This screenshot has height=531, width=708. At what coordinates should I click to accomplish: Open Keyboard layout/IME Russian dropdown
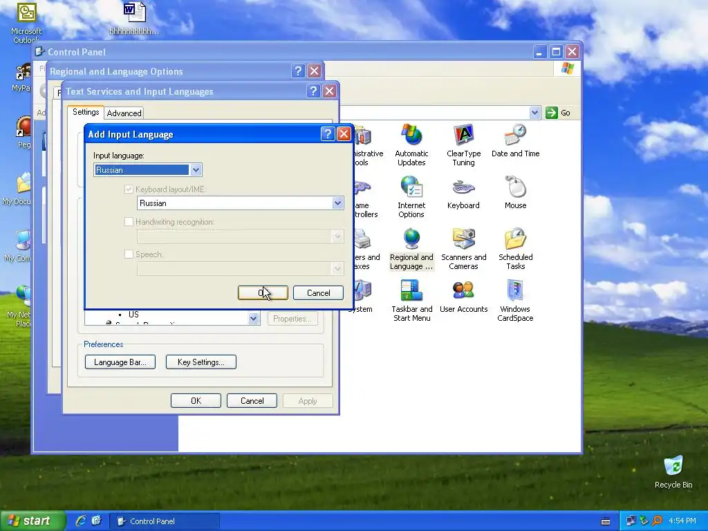240,203
